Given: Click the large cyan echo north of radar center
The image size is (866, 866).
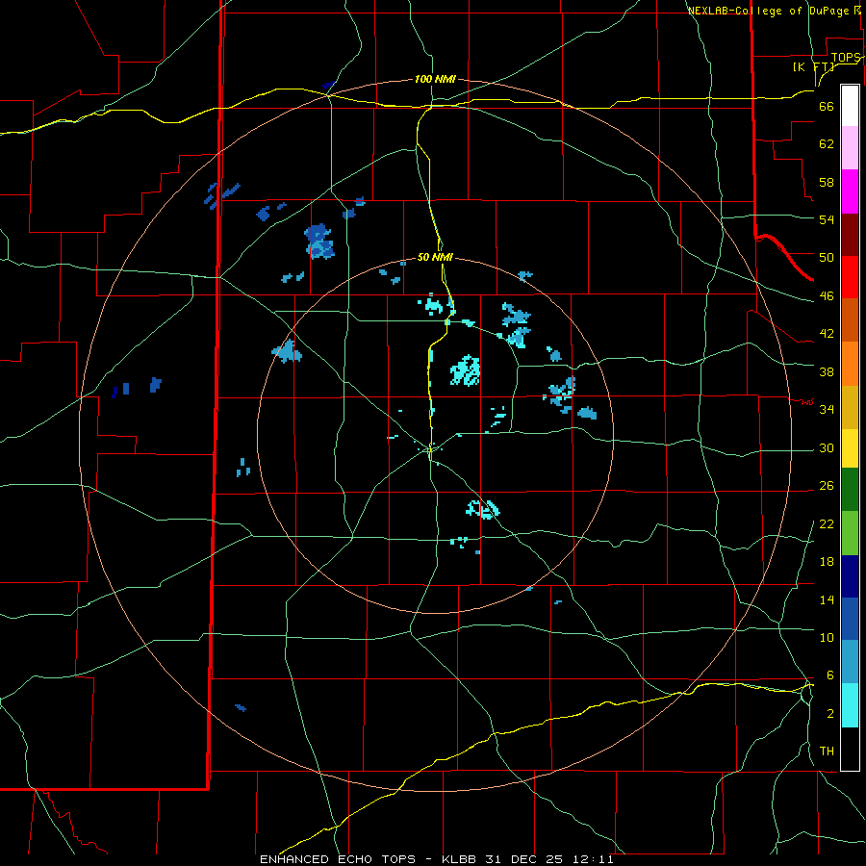Looking at the screenshot, I should [x=465, y=370].
